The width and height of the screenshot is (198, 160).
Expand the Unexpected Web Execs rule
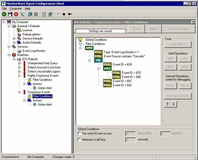19,63
